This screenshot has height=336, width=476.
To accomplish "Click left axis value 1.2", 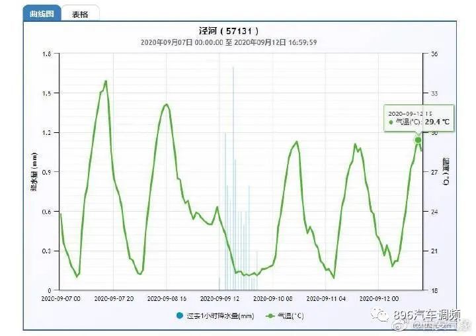I will 46,133.
